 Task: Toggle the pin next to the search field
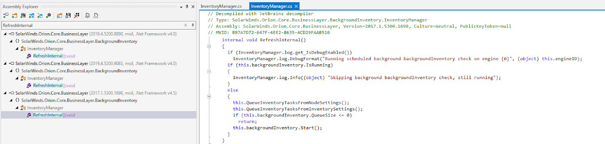(193, 25)
